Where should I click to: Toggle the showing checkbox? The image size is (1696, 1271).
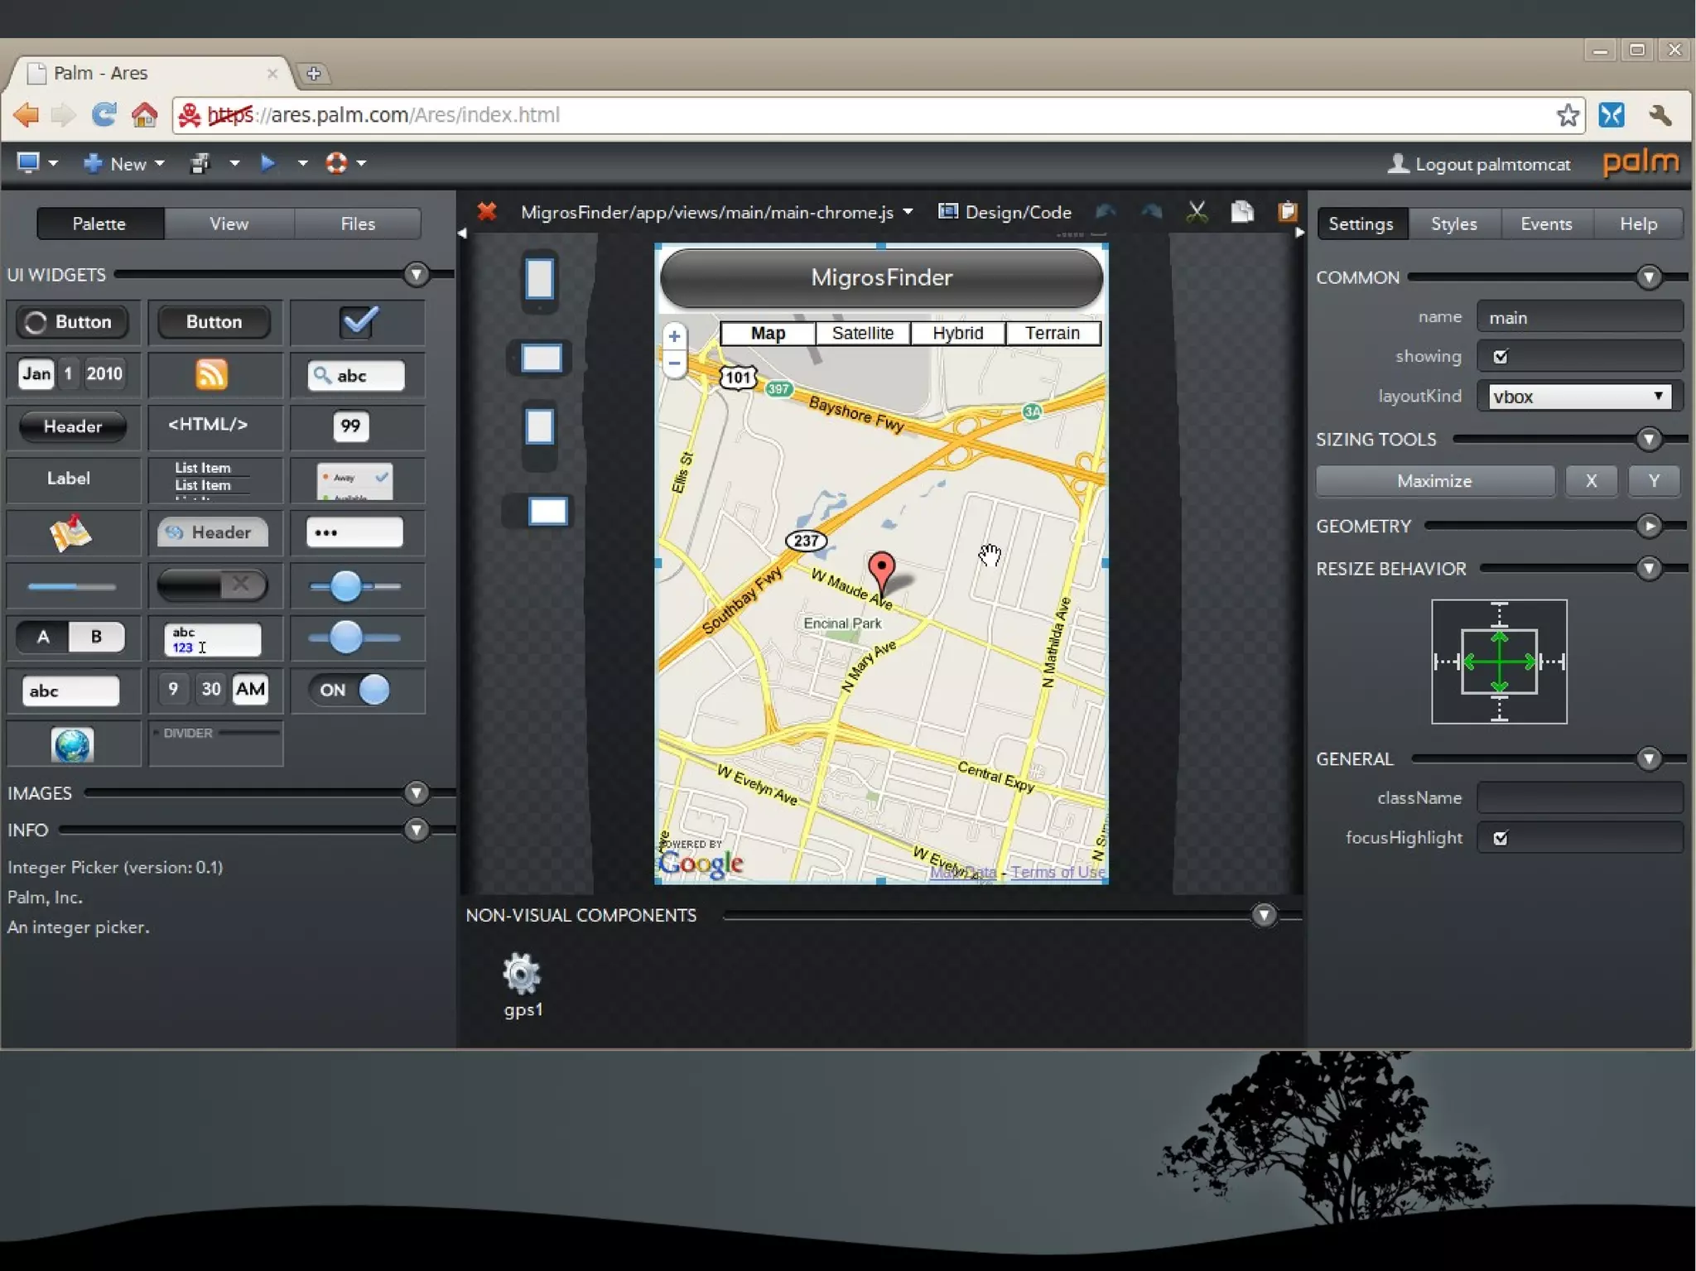point(1501,357)
